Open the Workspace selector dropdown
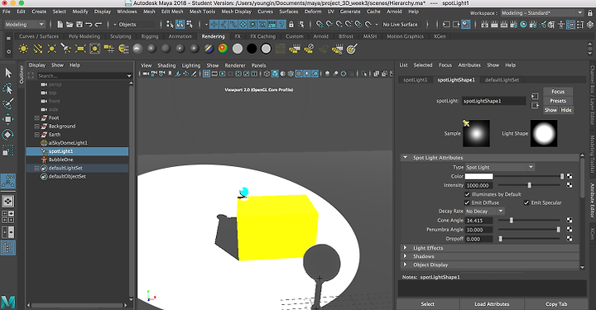The image size is (596, 310). click(x=541, y=13)
